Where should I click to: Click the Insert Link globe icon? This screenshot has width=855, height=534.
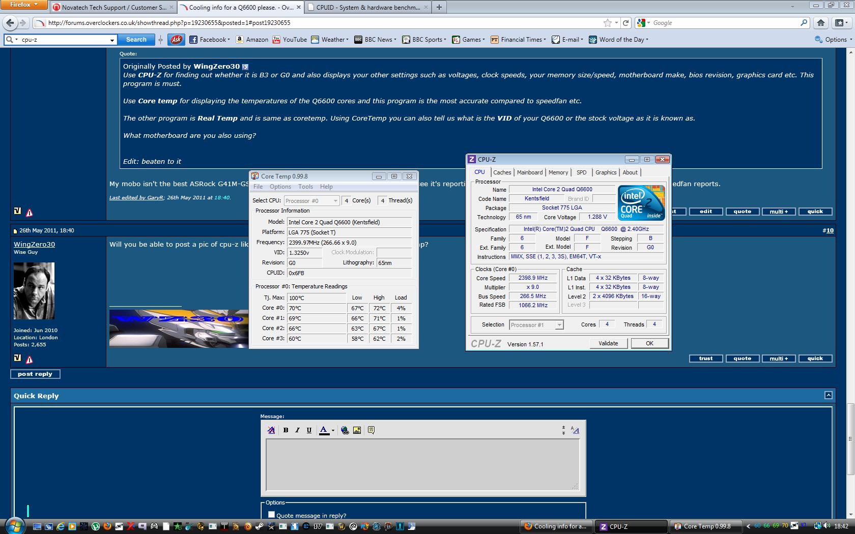tap(345, 430)
